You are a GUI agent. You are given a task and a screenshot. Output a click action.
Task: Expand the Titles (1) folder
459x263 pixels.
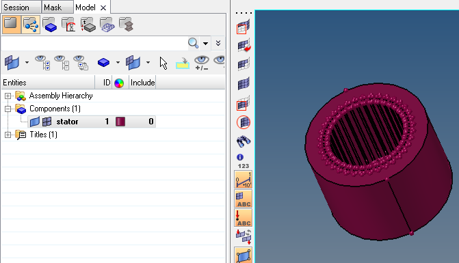[x=8, y=135]
